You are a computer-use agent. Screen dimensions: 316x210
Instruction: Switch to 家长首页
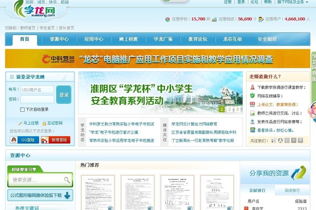tap(66, 28)
